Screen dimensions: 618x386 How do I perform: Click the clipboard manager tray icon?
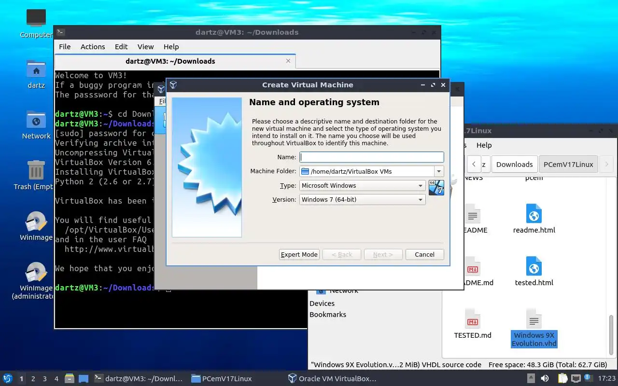[x=562, y=379]
